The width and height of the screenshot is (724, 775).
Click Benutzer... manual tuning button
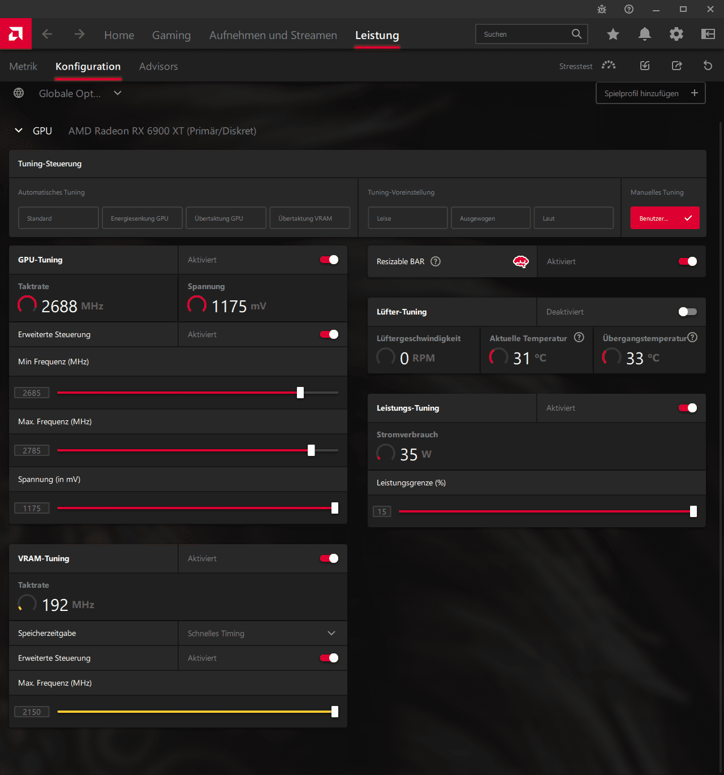pyautogui.click(x=665, y=218)
